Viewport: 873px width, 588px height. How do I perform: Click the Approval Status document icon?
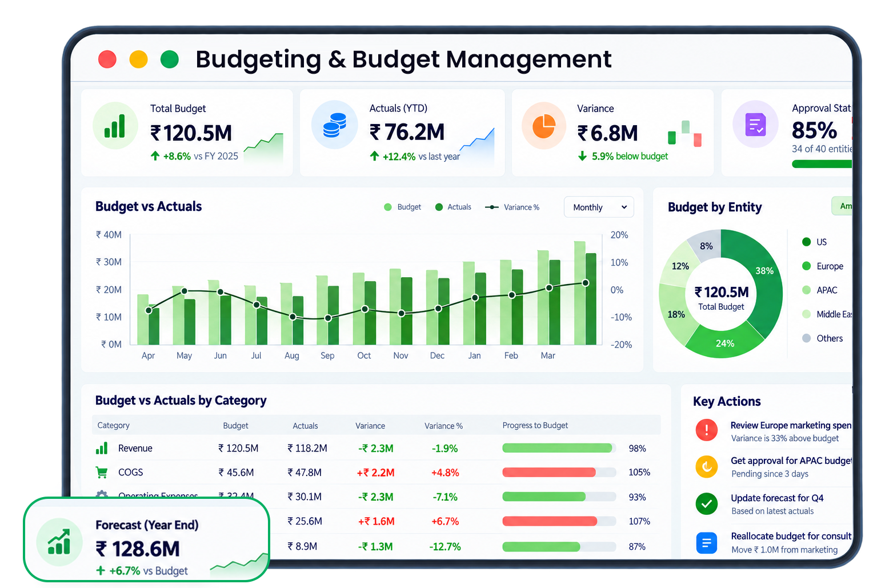pyautogui.click(x=755, y=125)
